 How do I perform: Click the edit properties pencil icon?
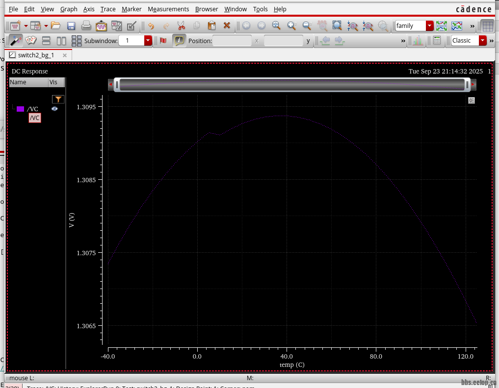[131, 25]
